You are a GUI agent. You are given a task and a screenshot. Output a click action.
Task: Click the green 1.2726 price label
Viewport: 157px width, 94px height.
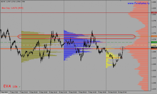[154, 42]
